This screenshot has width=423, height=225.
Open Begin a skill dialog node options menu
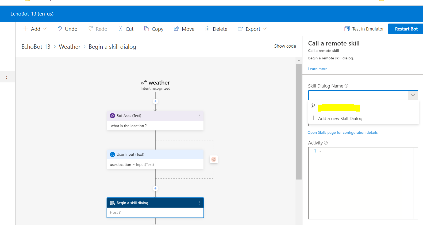tap(199, 203)
